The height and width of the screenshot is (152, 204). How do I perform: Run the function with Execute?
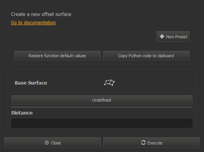coord(151,143)
